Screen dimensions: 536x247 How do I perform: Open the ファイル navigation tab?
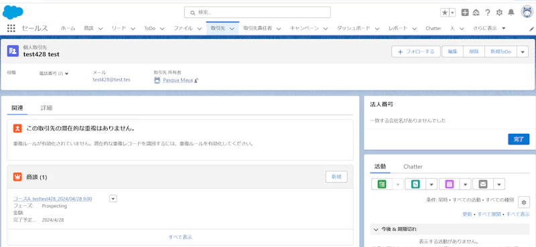pos(183,28)
